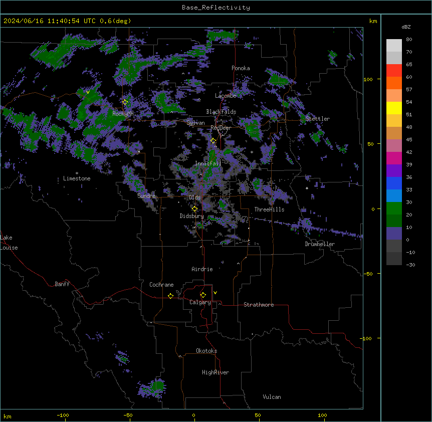Click the Sylvan label
The image size is (432, 422).
[195, 123]
